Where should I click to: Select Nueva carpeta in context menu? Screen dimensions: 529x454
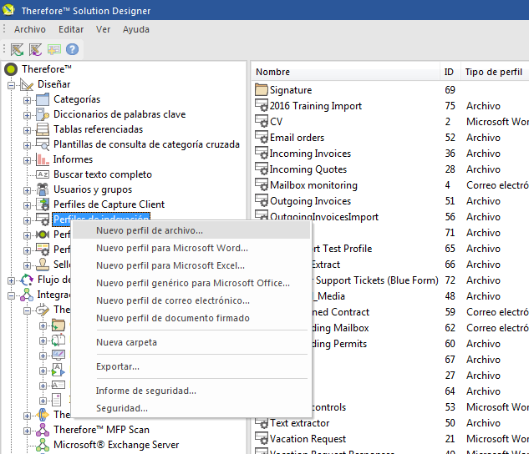coord(191,342)
